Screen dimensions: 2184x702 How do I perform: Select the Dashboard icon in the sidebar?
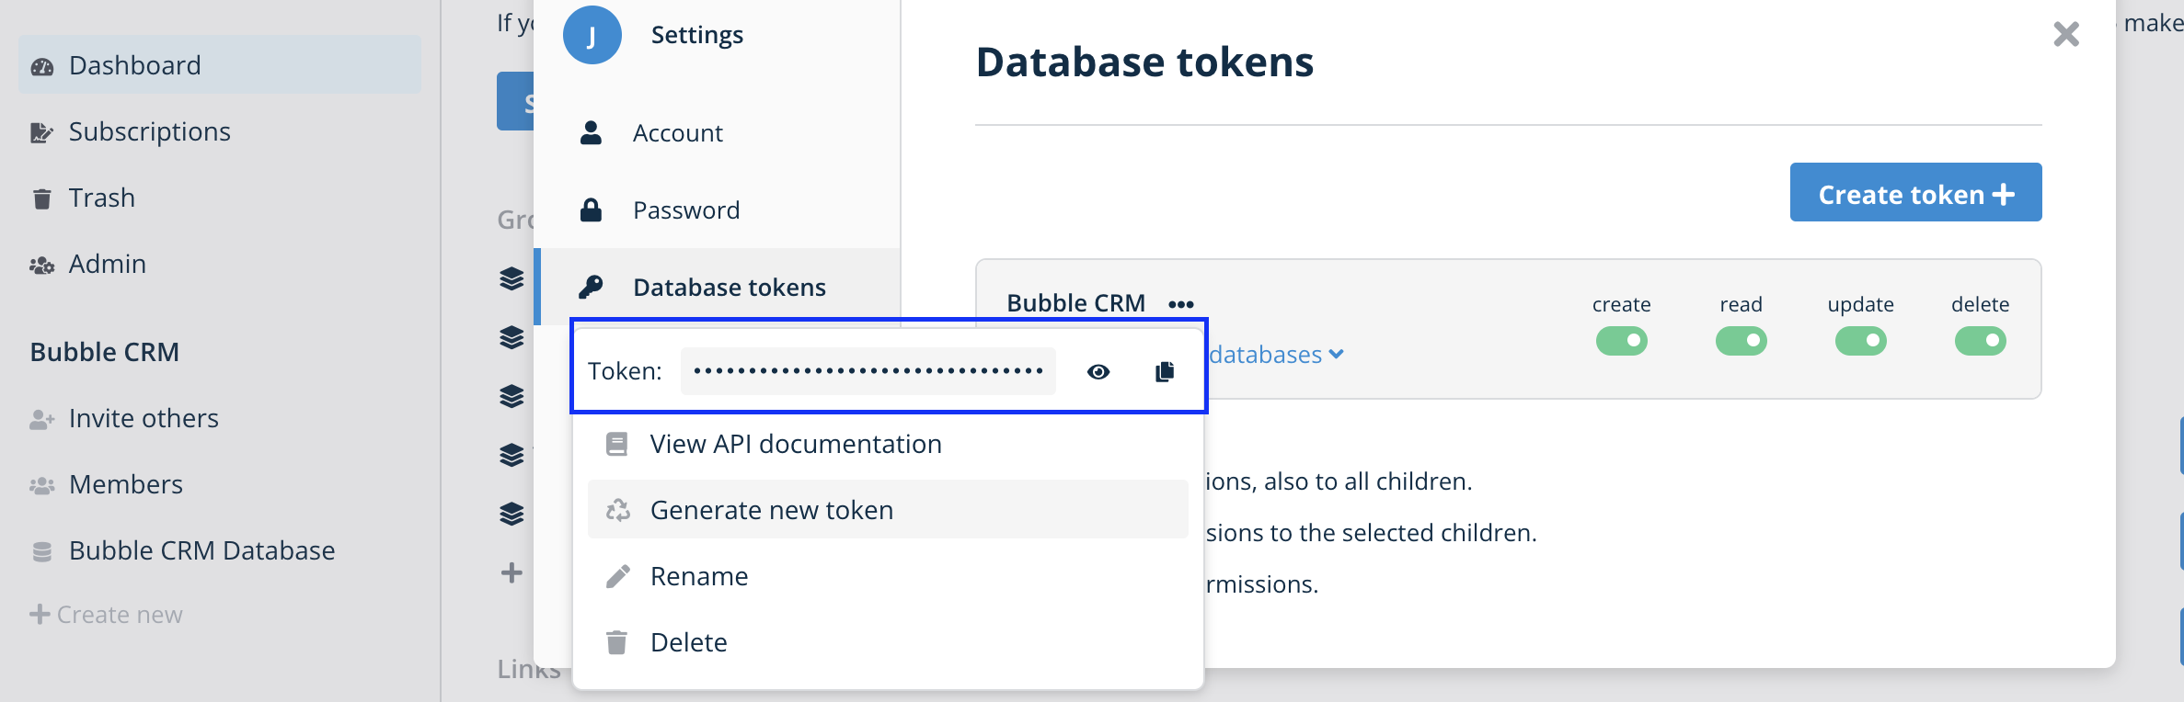[x=43, y=64]
